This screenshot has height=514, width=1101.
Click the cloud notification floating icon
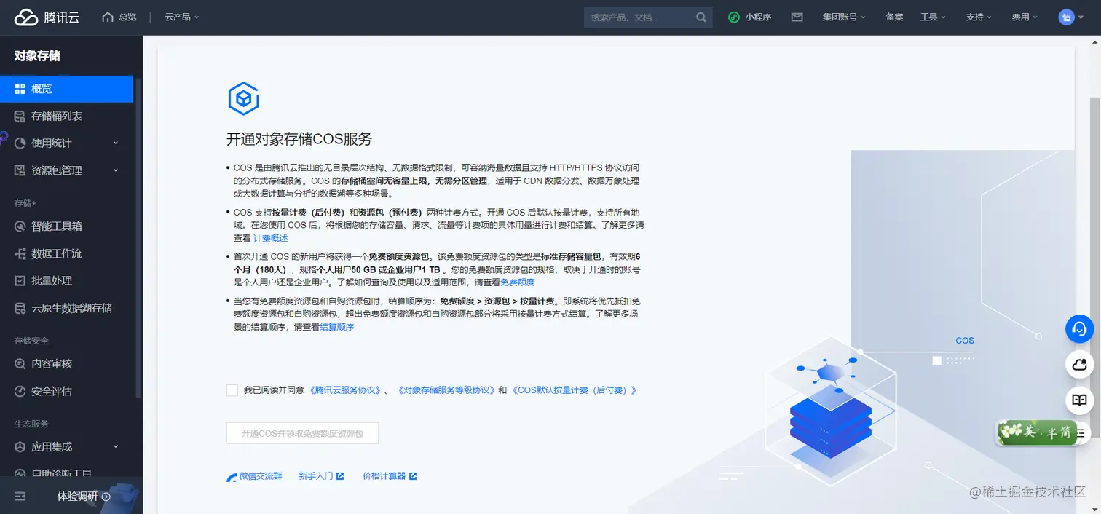pyautogui.click(x=1080, y=364)
